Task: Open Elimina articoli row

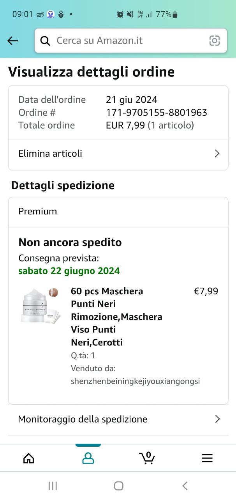Action: click(50, 154)
